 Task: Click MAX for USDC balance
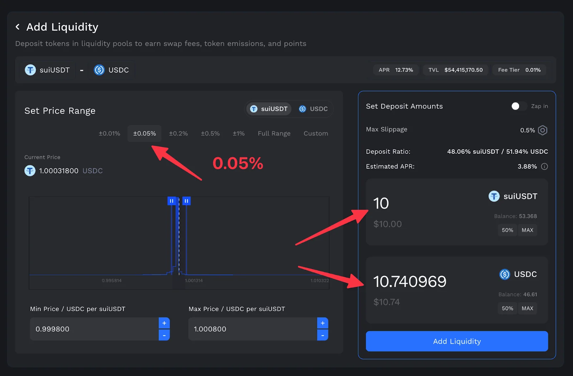click(x=528, y=308)
